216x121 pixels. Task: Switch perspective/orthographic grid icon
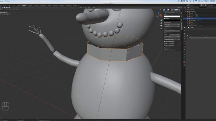[x=161, y=28]
